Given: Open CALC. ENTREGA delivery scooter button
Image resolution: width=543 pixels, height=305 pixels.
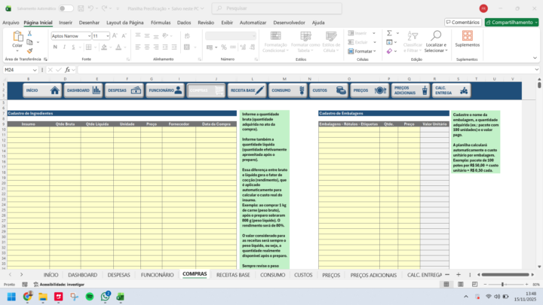Looking at the screenshot, I should pyautogui.click(x=451, y=90).
